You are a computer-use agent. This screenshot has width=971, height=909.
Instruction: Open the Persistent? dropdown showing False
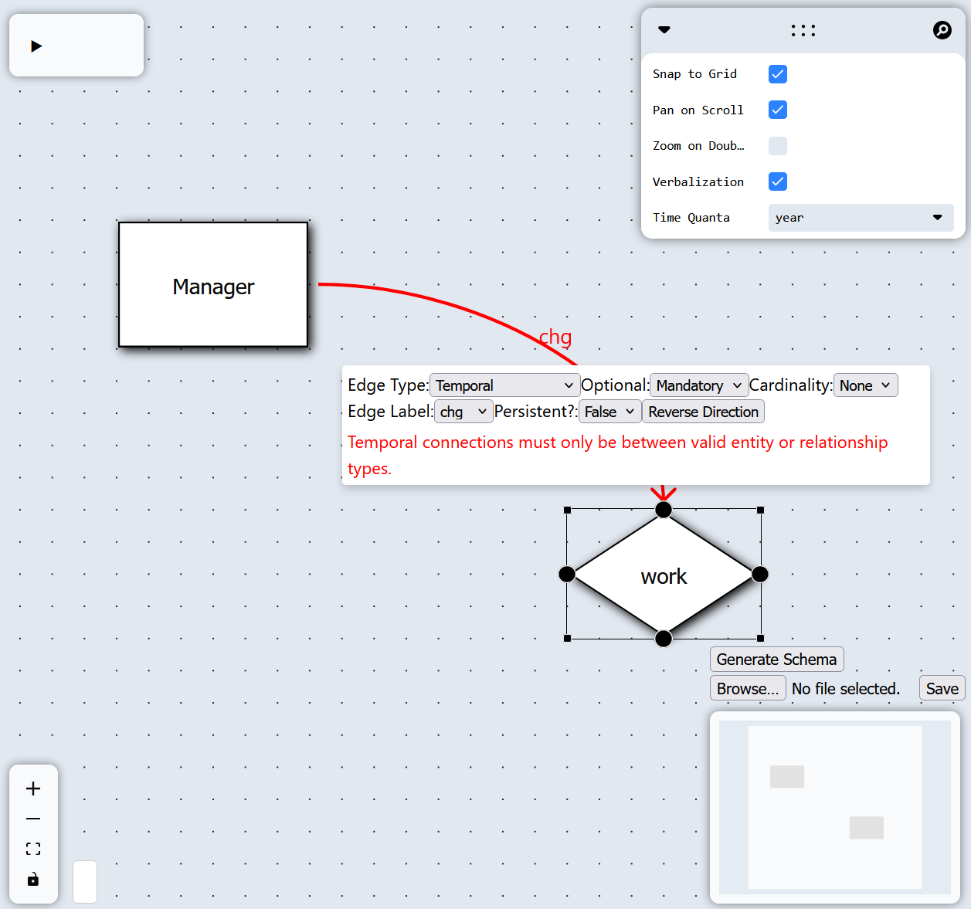609,411
